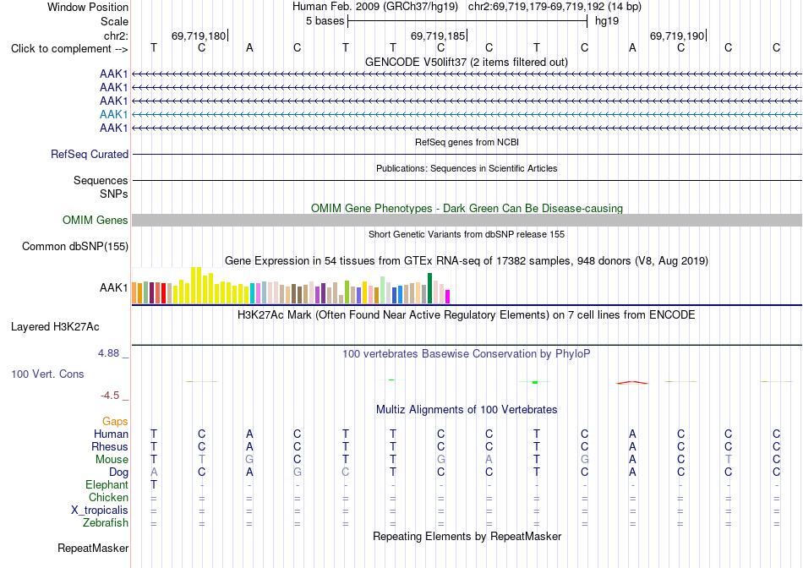Select the Window Position label
This screenshot has width=803, height=568.
pos(88,7)
